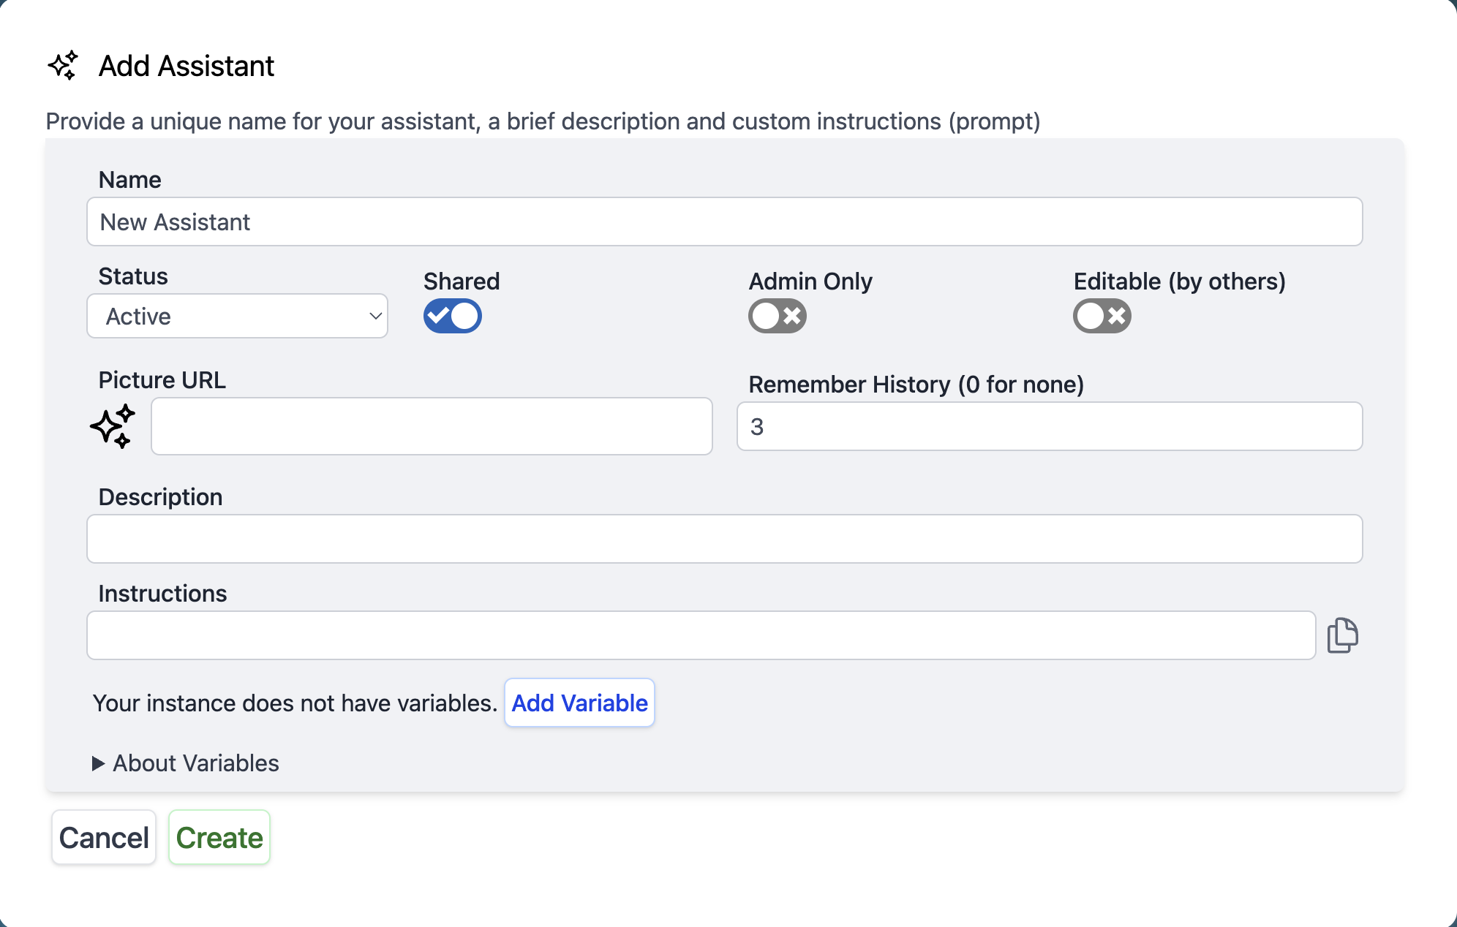The image size is (1457, 927).
Task: Click the sparkle icon beside Add Assistant heading
Action: click(x=64, y=66)
